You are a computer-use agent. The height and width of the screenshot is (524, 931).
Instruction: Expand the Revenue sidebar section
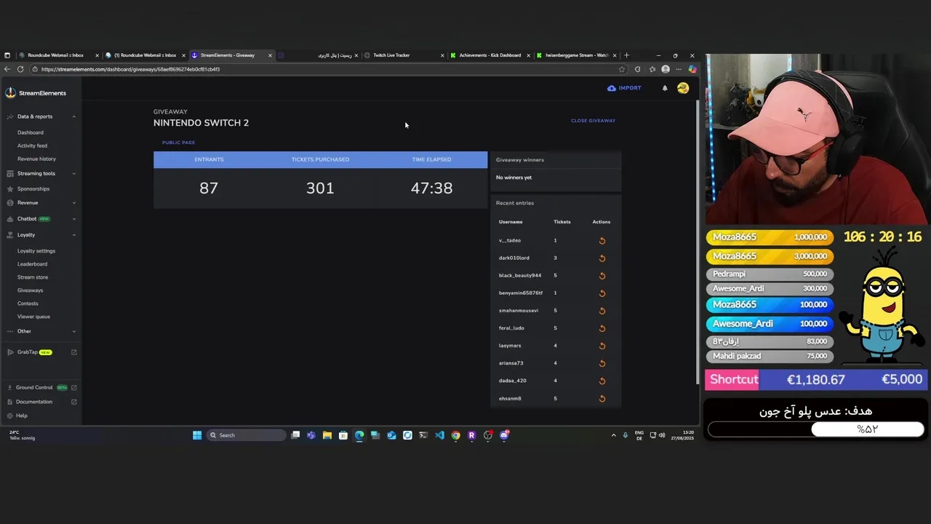tap(41, 202)
